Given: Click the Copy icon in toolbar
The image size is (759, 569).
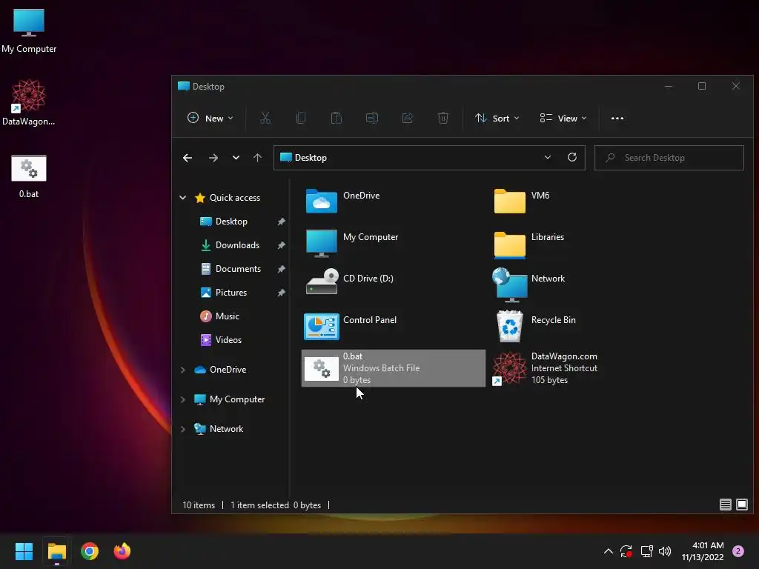Looking at the screenshot, I should coord(301,118).
